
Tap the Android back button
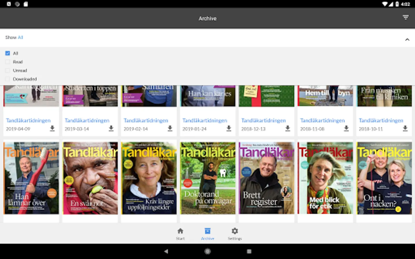(x=166, y=251)
